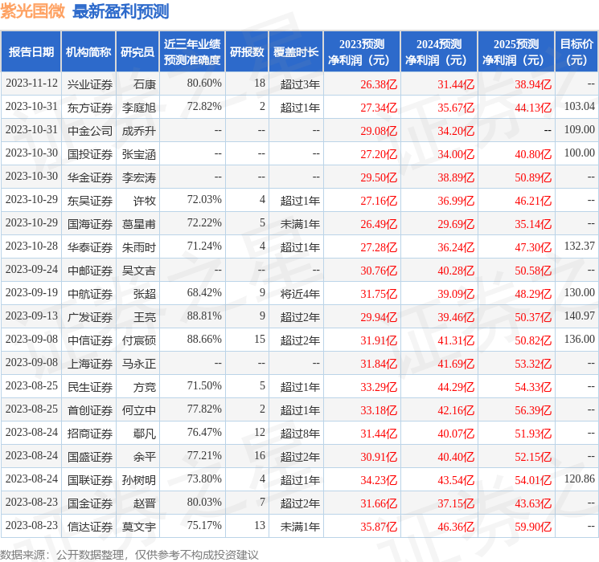This screenshot has height=562, width=599.
Task: Click institution 上海证券
Action: point(90,364)
